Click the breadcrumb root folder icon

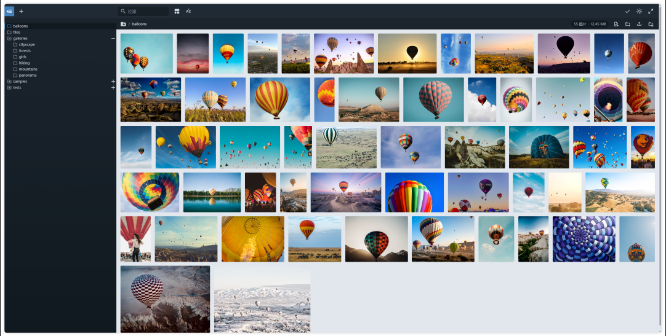123,24
